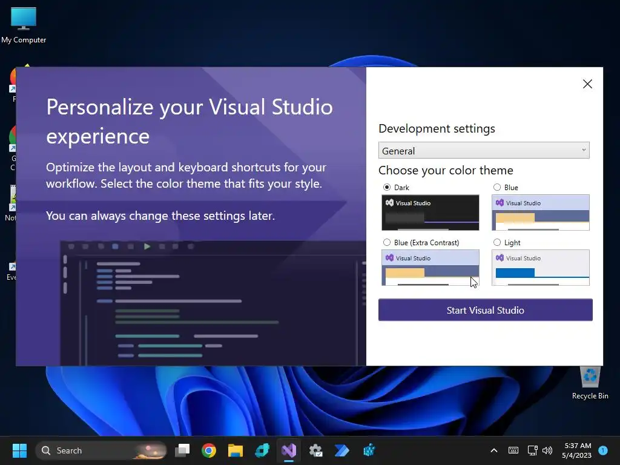Image resolution: width=620 pixels, height=465 pixels.
Task: Open the notification badge in the taskbar
Action: click(x=603, y=450)
